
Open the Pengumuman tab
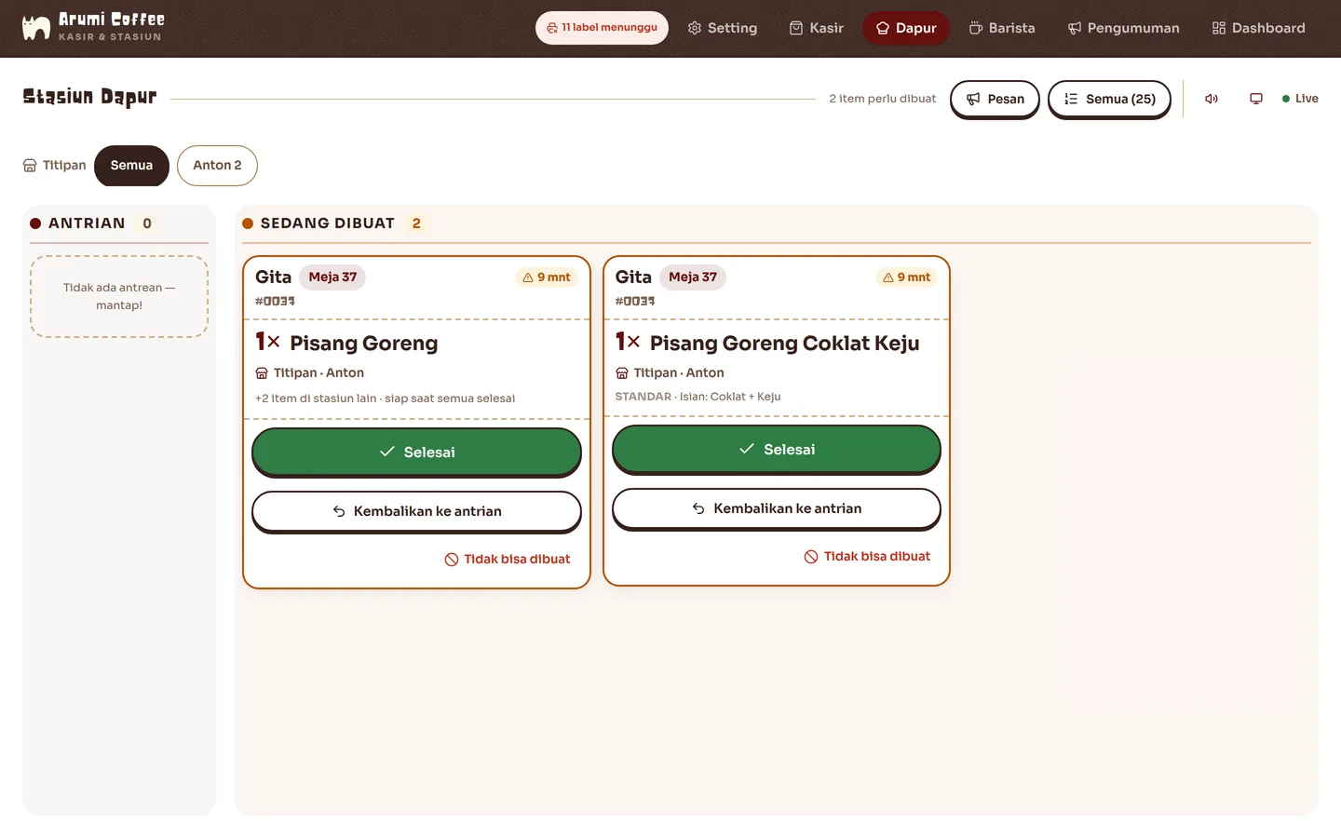coord(1123,28)
